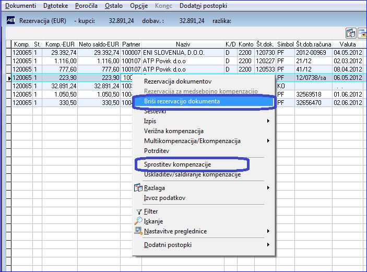Image resolution: width=367 pixels, height=272 pixels.
Task: Open the Poročila menu
Action: (86, 6)
